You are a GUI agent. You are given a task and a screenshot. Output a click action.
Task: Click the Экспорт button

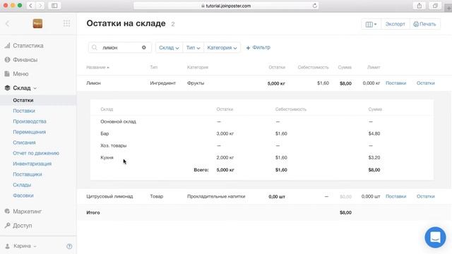(x=395, y=24)
